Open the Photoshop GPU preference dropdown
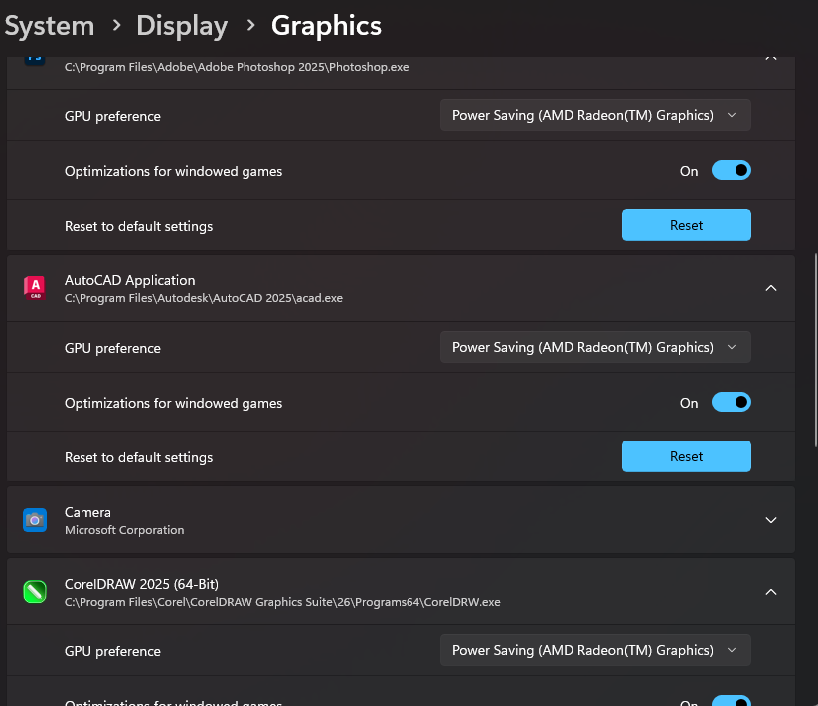818x706 pixels. (595, 115)
